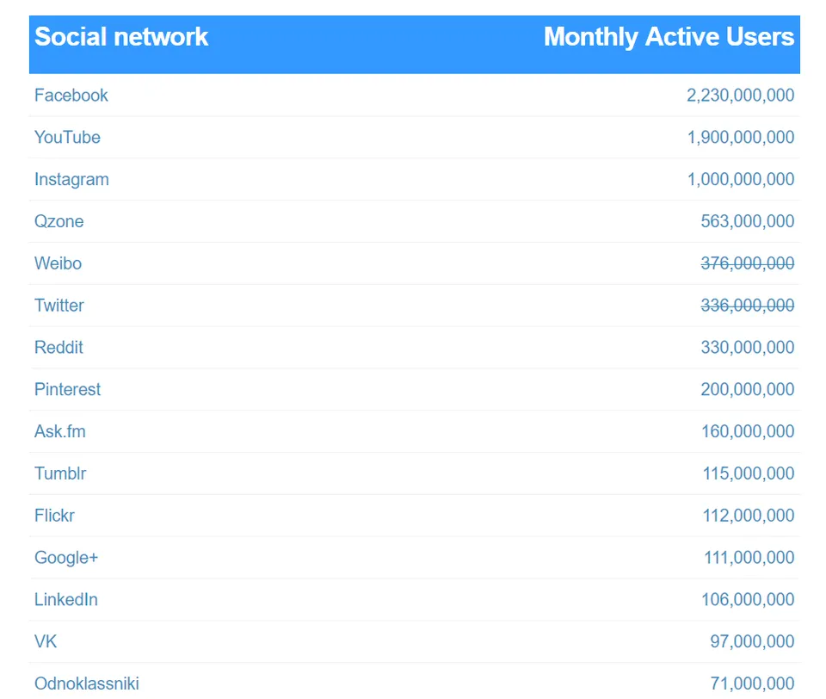This screenshot has height=699, width=826.
Task: Click the Qzone network name
Action: point(59,222)
